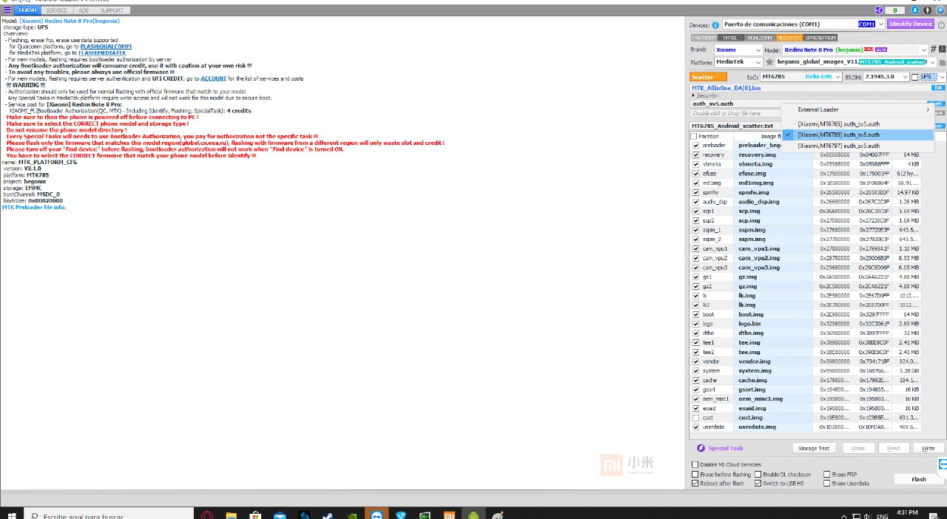The image size is (947, 519).
Task: Click the PDF icon next to Model
Action: coord(942,50)
